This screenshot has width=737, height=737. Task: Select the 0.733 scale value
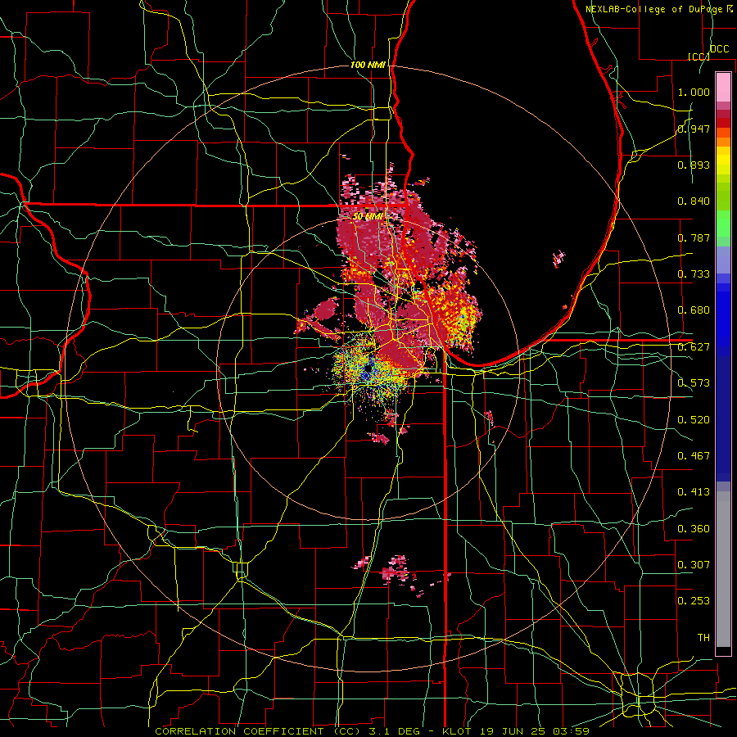[694, 274]
